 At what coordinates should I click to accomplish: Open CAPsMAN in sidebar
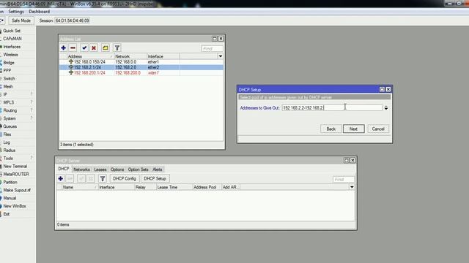point(12,39)
